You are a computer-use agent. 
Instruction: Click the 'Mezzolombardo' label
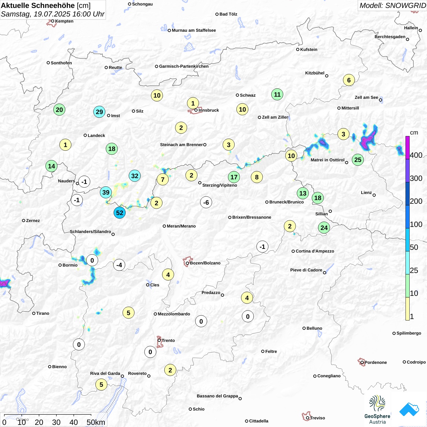coord(174,314)
